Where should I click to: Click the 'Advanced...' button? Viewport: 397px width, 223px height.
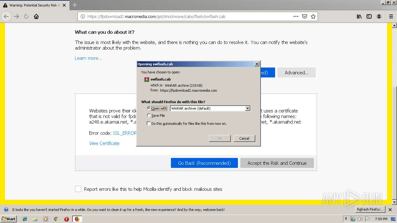(297, 72)
